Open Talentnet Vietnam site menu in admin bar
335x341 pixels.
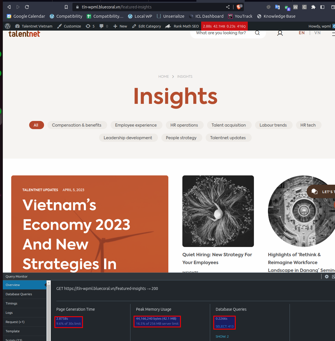tap(34, 26)
